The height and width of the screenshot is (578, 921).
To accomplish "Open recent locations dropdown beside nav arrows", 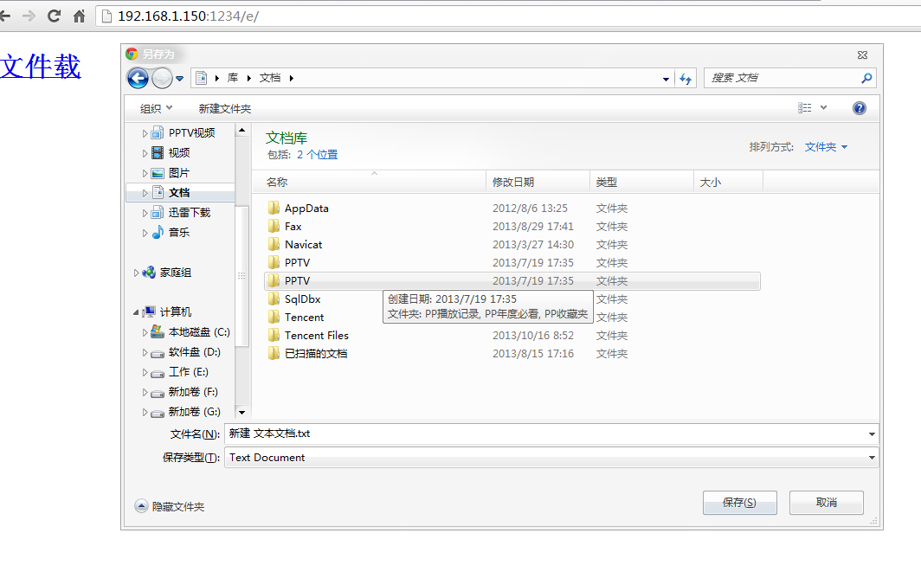I will pos(180,78).
